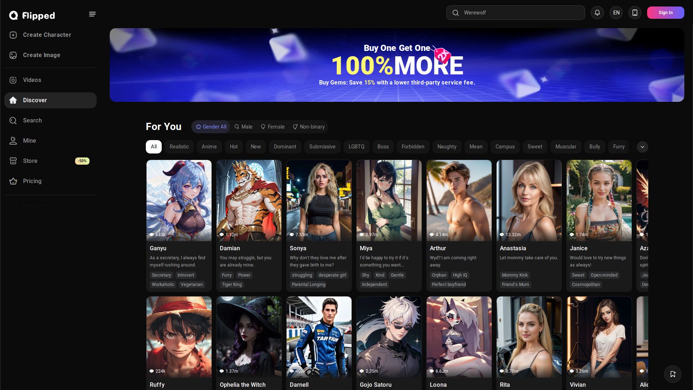Filter characters by Male
This screenshot has width=693, height=390.
click(243, 127)
